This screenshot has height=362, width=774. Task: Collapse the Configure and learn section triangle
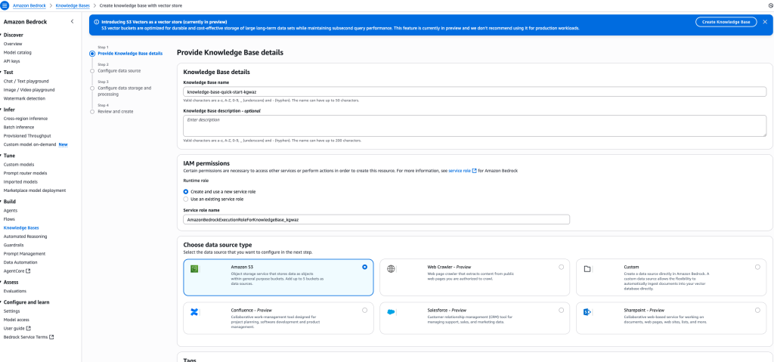pos(1,302)
